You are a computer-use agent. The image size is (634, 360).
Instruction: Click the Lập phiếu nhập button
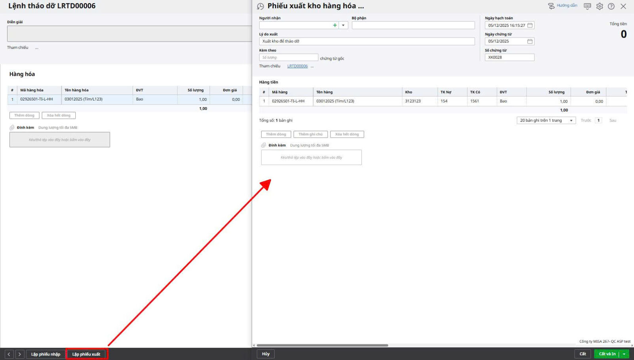coord(46,354)
